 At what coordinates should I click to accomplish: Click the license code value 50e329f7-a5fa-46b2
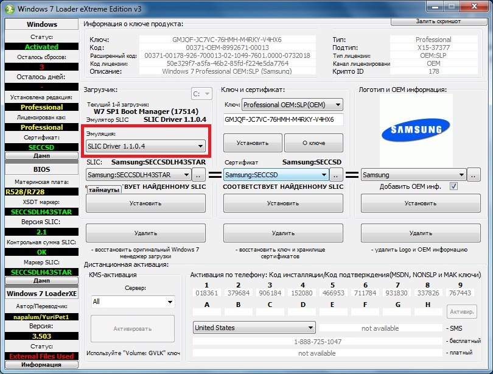[227, 63]
